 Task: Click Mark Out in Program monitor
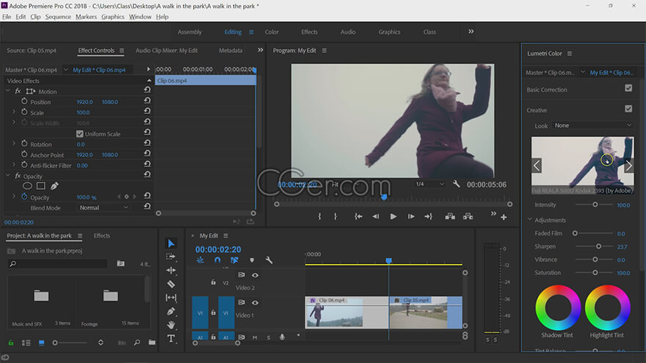pos(335,216)
